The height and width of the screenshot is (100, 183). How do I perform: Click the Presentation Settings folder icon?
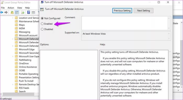pyautogui.click(x=16, y=77)
